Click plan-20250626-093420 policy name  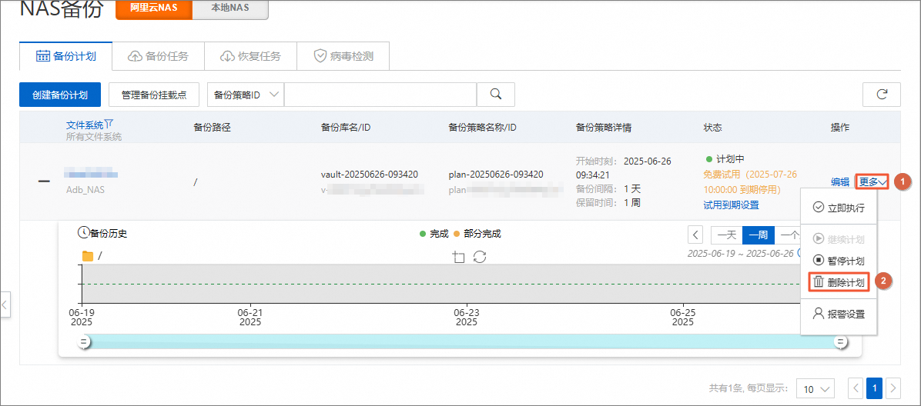point(496,175)
